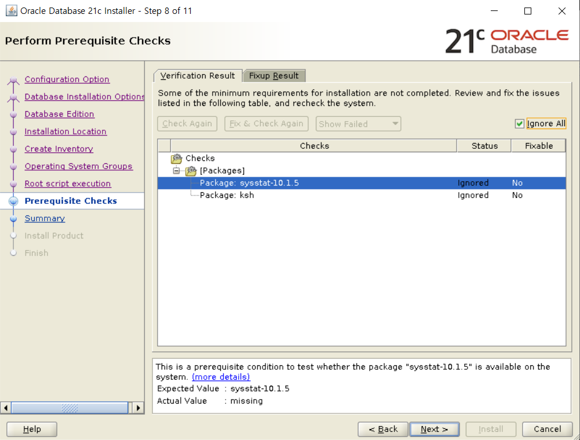
Task: Click the Fix & Check Again button
Action: point(267,123)
